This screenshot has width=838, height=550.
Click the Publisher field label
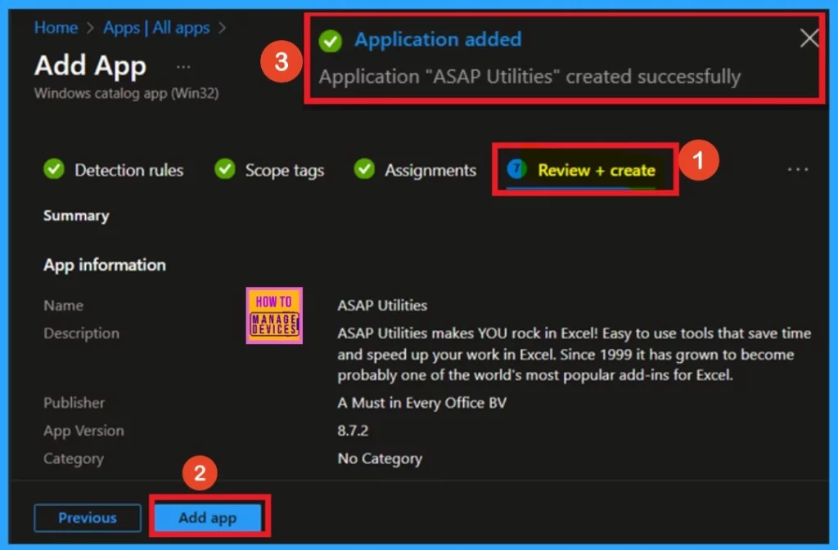pos(74,403)
